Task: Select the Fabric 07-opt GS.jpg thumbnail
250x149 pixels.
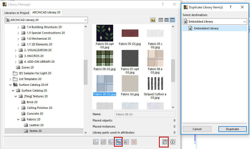Action: click(x=130, y=58)
